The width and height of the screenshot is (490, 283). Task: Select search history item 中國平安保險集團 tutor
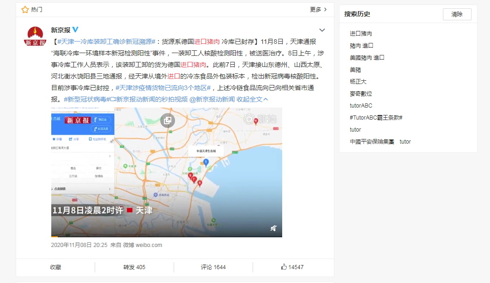pos(380,141)
